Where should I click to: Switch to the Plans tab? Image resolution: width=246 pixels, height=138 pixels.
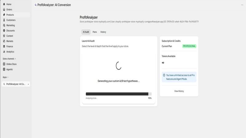click(95, 32)
